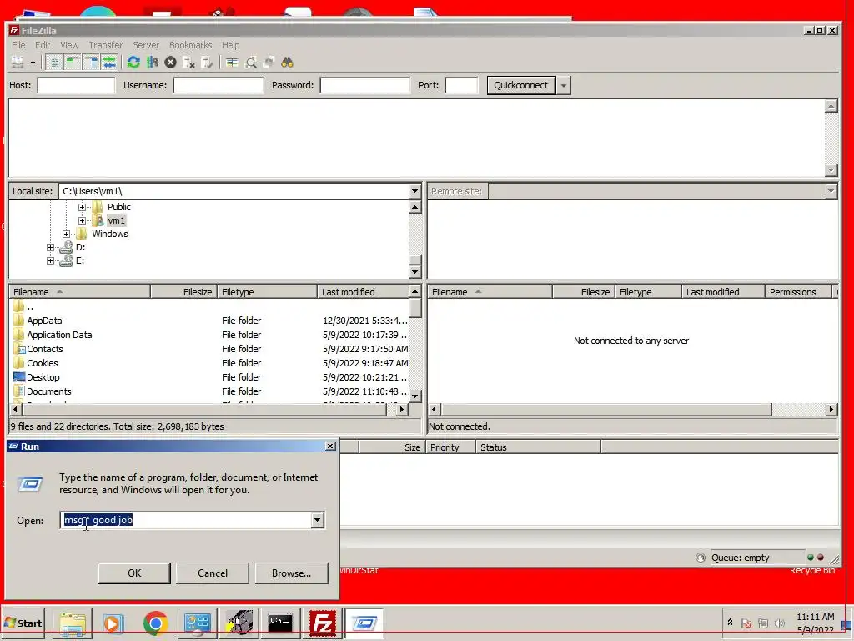This screenshot has height=641, width=854.
Task: Show hidden system tray icons
Action: tap(730, 623)
